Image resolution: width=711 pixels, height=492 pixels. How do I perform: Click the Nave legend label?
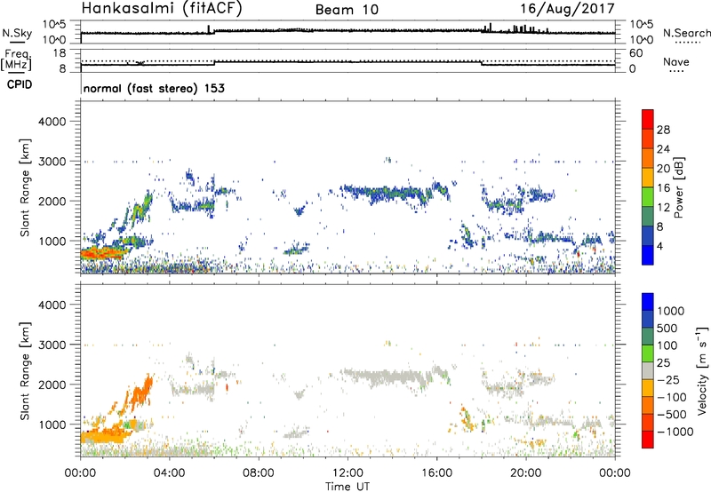(x=676, y=61)
